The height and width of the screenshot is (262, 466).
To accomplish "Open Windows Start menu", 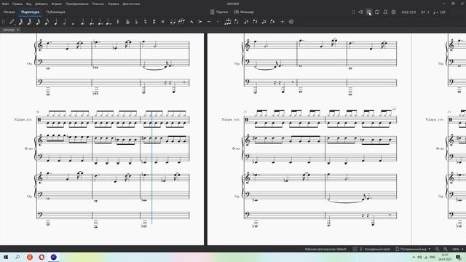I will point(6,257).
